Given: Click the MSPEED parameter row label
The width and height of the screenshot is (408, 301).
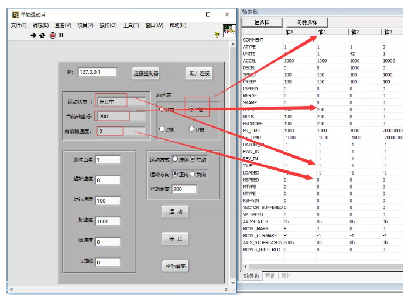Looking at the screenshot, I should click(x=251, y=179).
